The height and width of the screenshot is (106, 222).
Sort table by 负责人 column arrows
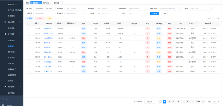pos(195,24)
